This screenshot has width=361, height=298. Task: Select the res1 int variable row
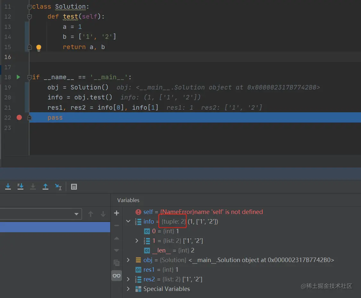pyautogui.click(x=242, y=269)
